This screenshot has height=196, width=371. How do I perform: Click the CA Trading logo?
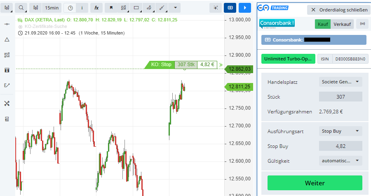tap(273, 8)
